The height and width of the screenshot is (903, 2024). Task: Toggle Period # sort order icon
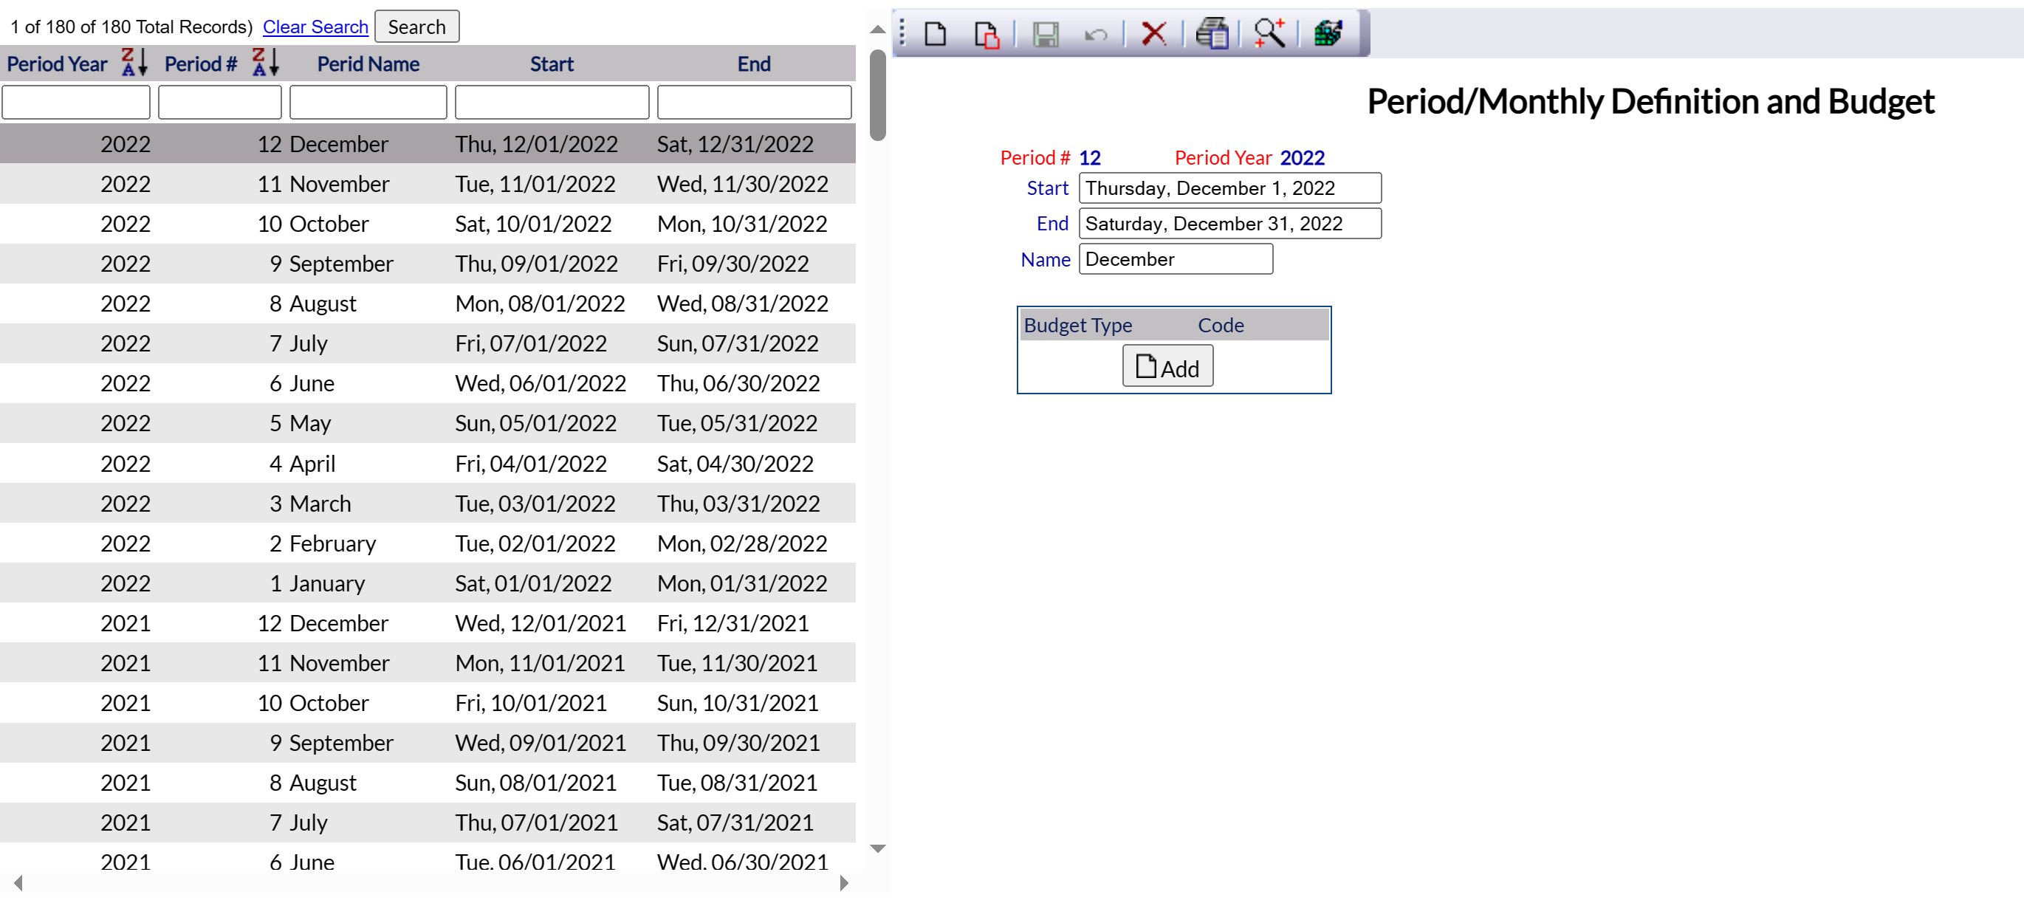[x=266, y=62]
